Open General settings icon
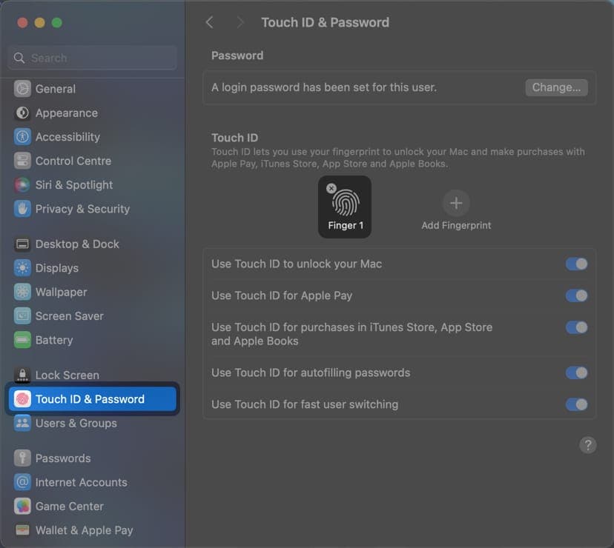The image size is (614, 548). pyautogui.click(x=22, y=89)
